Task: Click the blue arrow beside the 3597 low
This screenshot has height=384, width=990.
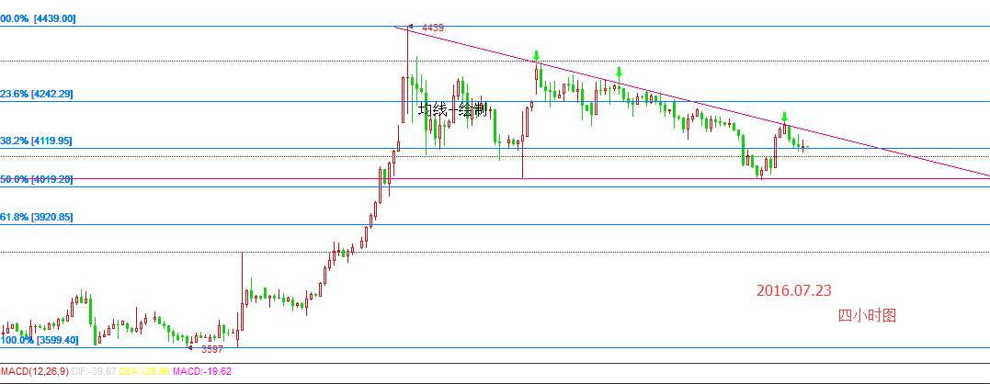Action: click(x=190, y=347)
